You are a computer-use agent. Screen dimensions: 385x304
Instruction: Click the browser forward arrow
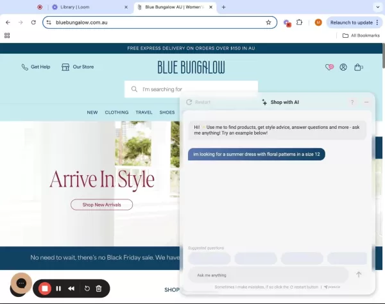[21, 22]
